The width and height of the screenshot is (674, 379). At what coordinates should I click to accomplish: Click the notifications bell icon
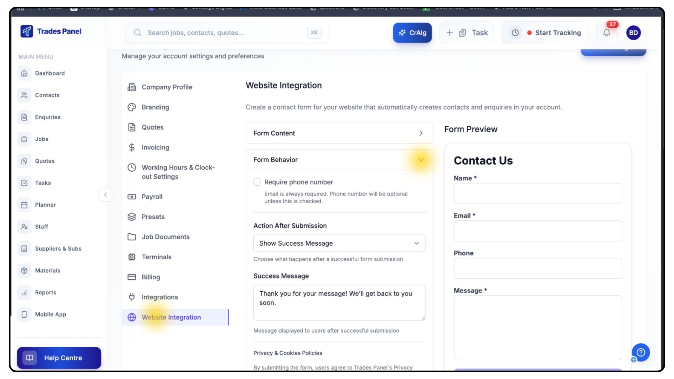(x=607, y=33)
